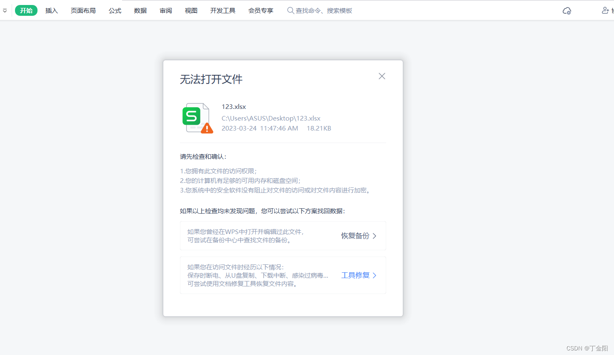
Task: Open the 开始 ribbon tab
Action: pos(26,10)
